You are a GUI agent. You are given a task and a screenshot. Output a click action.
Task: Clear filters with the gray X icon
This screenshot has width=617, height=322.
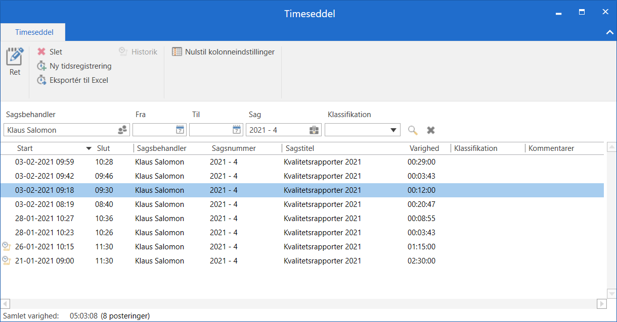coord(431,130)
